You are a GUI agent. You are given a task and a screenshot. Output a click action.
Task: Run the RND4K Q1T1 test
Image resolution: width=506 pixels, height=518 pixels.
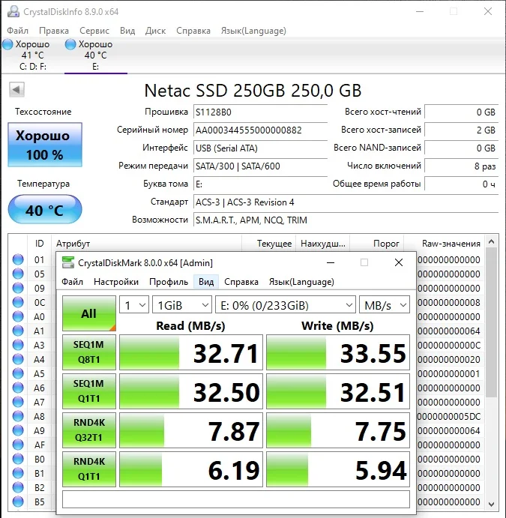pyautogui.click(x=89, y=469)
